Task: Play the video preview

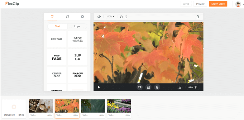Action: click(x=99, y=87)
